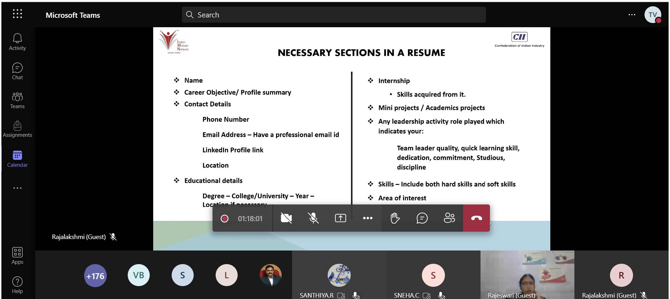Open the Chat section

17,71
